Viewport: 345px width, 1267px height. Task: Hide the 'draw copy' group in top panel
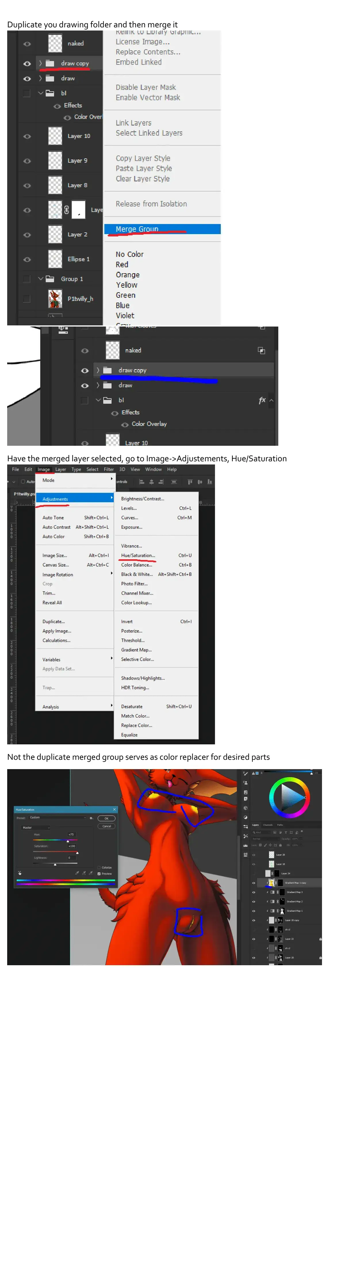pyautogui.click(x=27, y=63)
